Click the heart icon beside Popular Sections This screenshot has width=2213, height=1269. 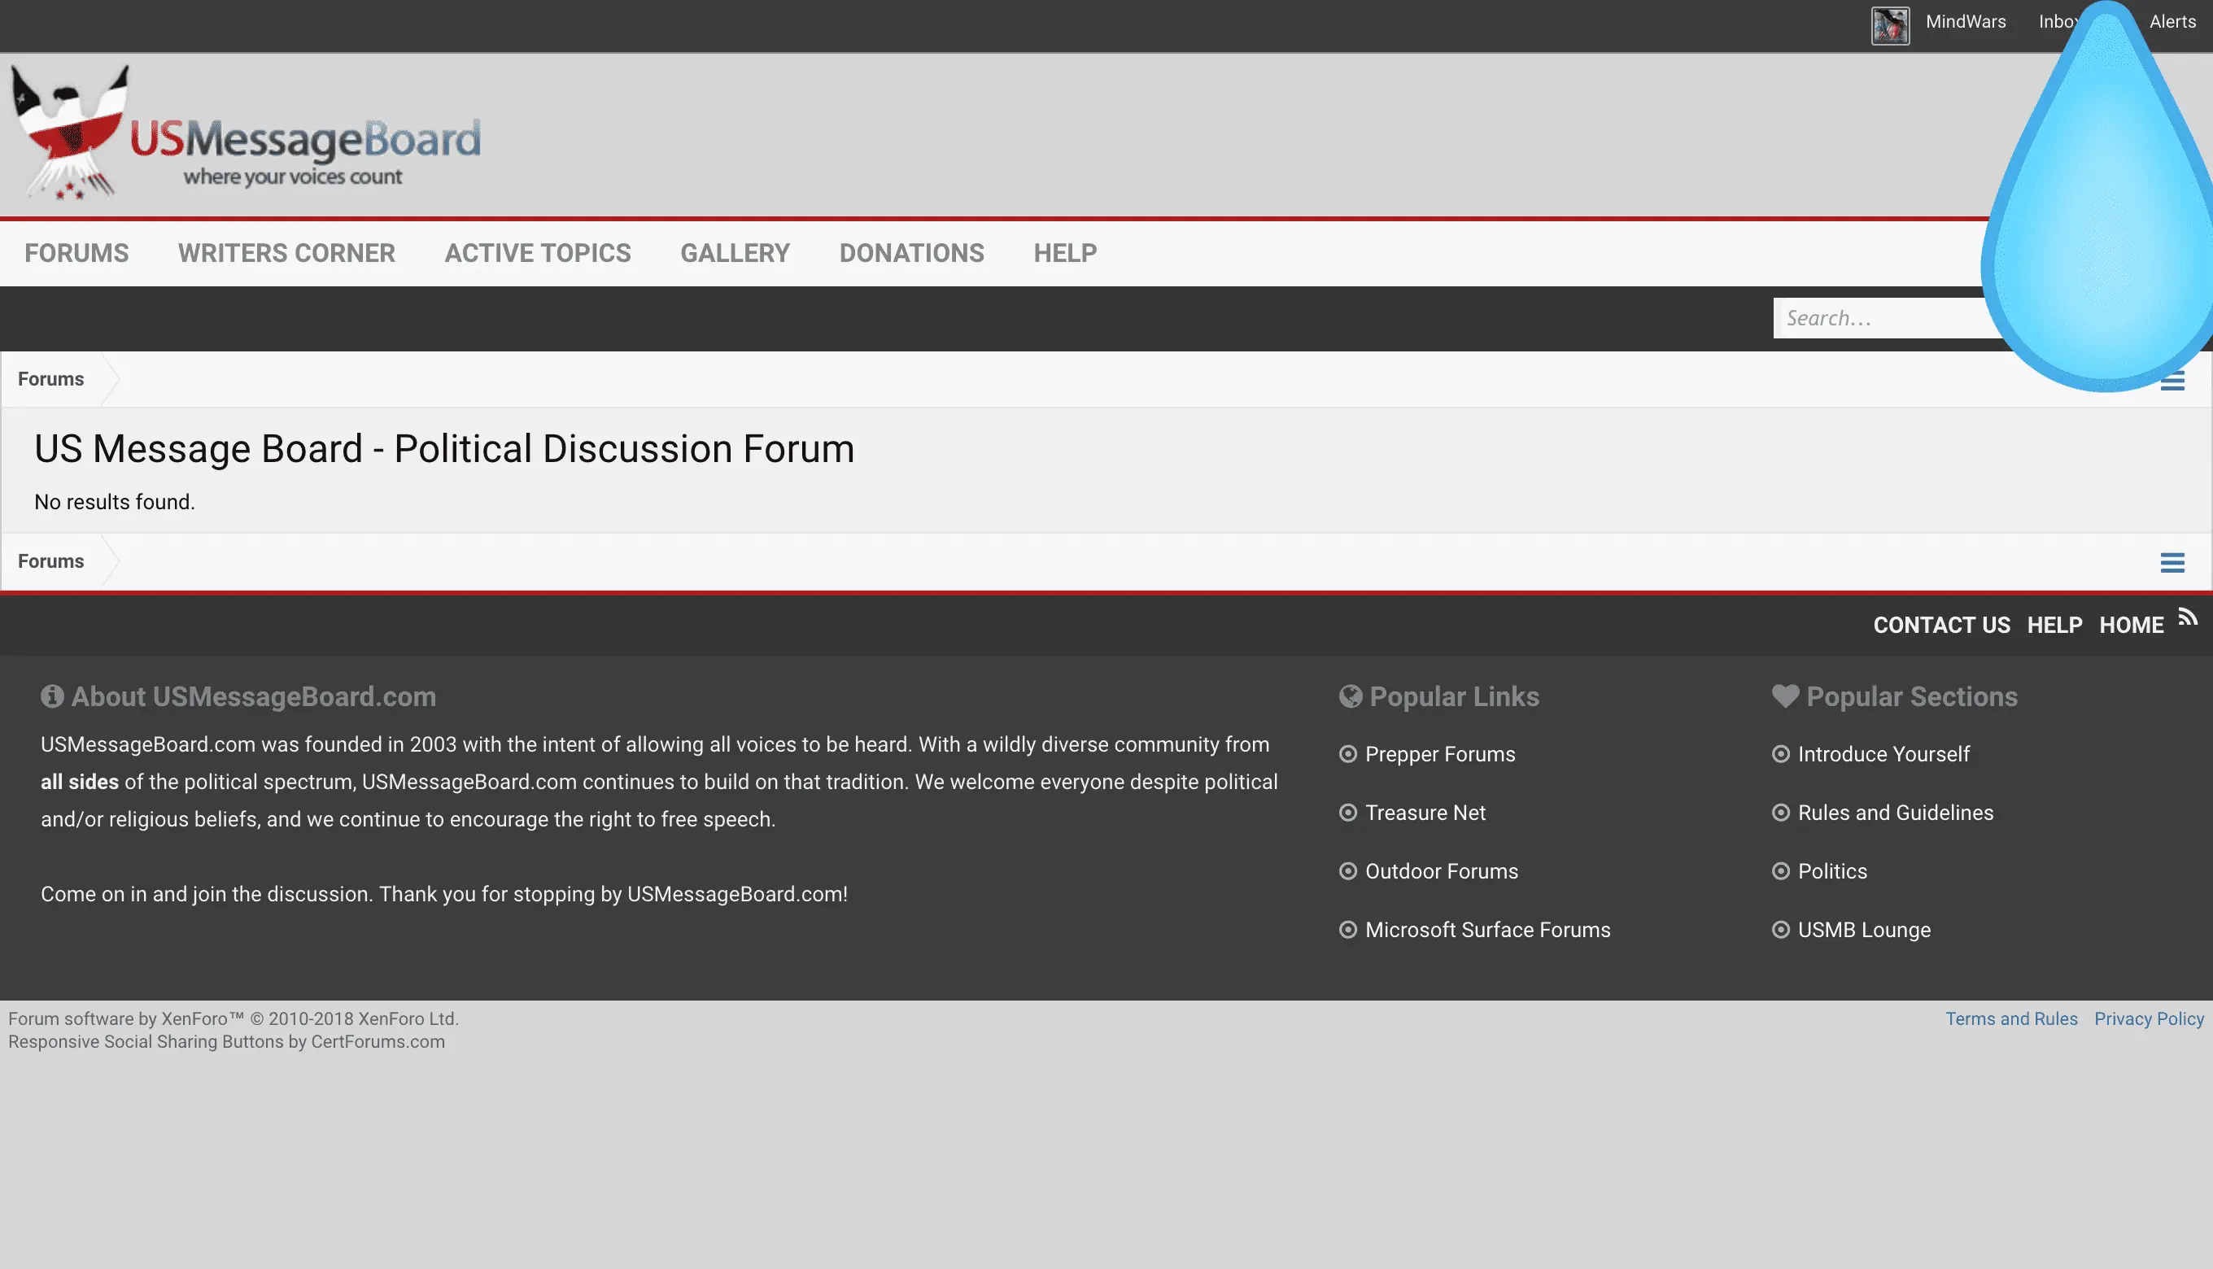1785,696
